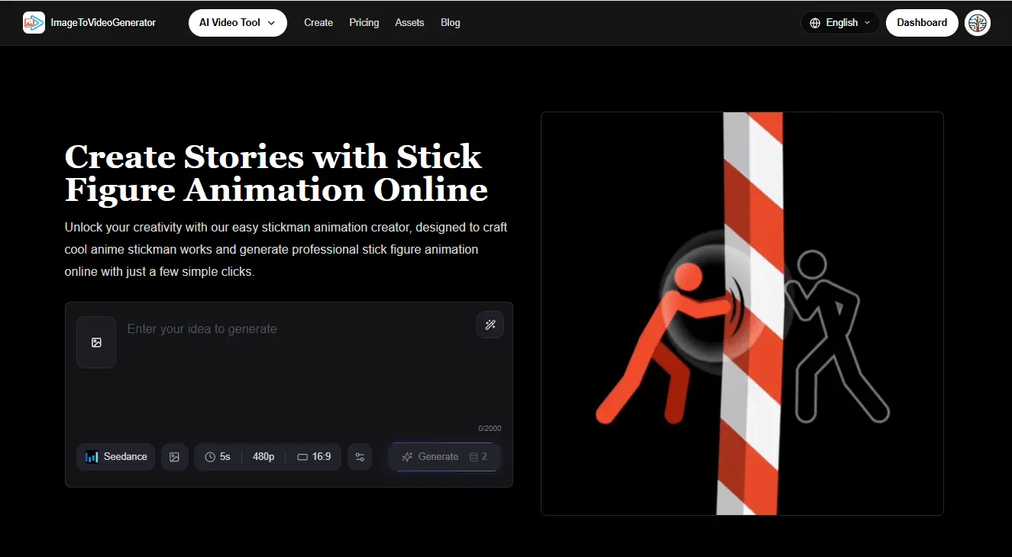
Task: Open the Create menu item
Action: [x=318, y=23]
